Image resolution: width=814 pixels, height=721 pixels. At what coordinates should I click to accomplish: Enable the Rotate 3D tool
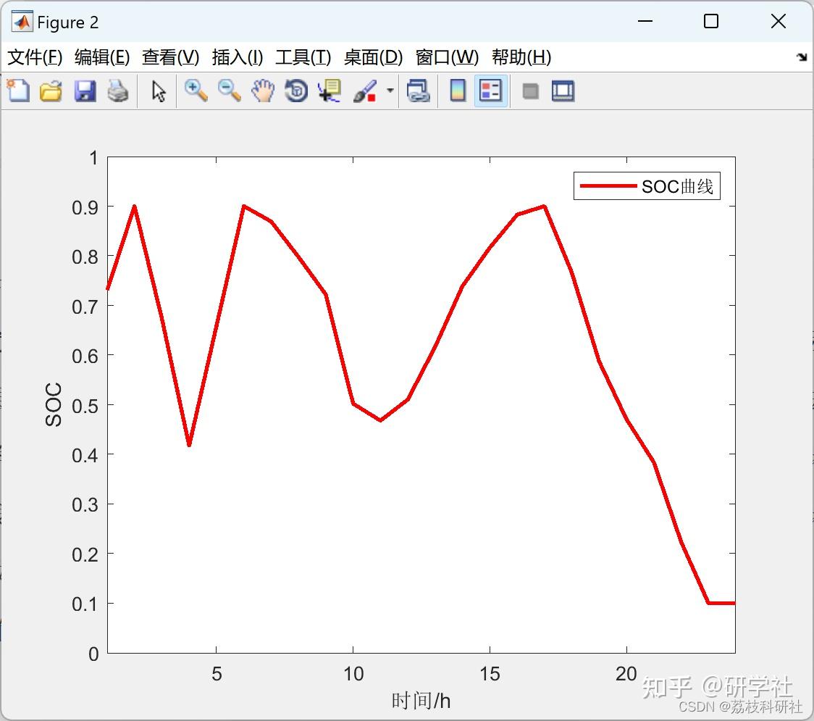pyautogui.click(x=295, y=91)
